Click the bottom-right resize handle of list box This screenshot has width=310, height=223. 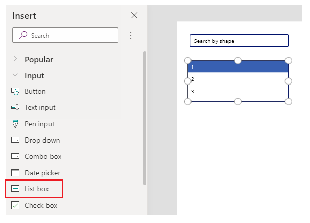[x=289, y=101]
